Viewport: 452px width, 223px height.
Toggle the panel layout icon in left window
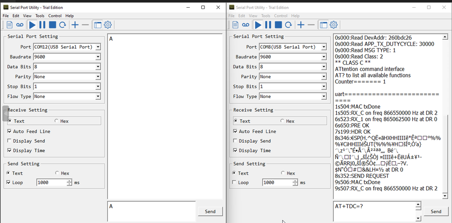[98, 25]
